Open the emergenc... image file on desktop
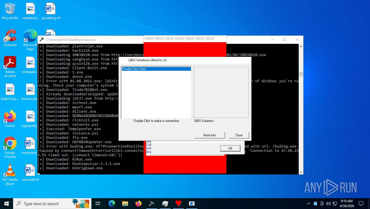This screenshot has height=209, width=370. (30, 65)
